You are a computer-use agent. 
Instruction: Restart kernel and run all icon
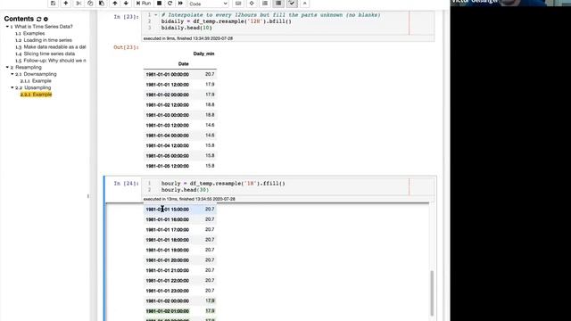pos(180,4)
